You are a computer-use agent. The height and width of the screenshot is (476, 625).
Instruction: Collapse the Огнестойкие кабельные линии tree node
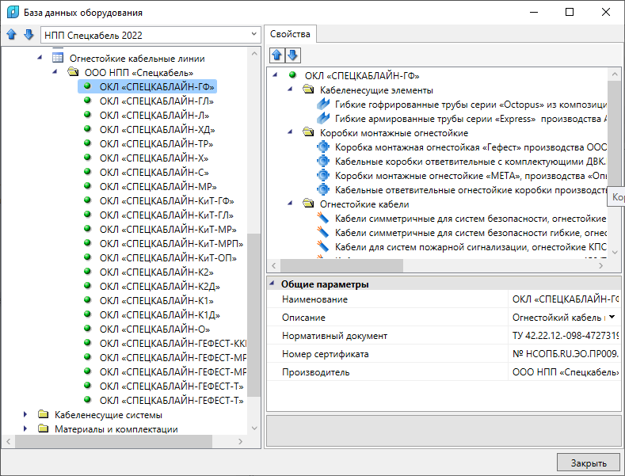[40, 58]
